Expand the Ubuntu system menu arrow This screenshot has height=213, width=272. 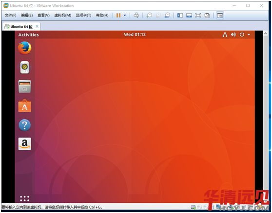[249, 35]
